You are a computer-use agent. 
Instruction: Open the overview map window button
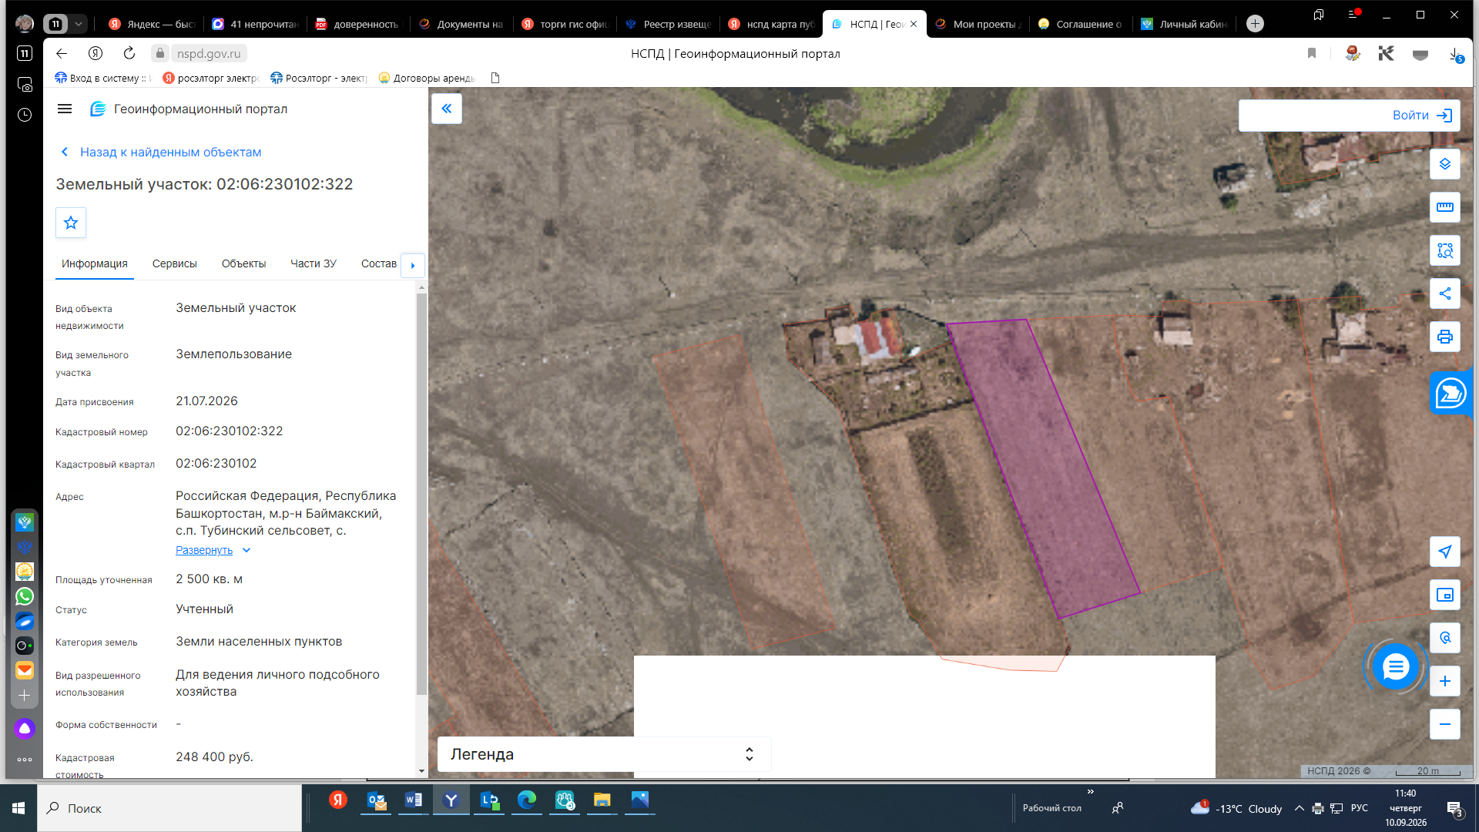click(1445, 595)
